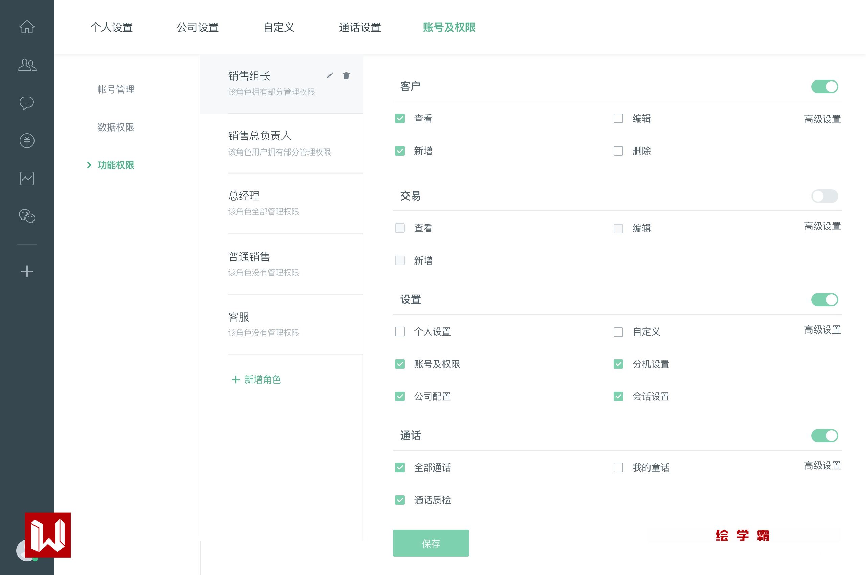Open the yen transactions icon
This screenshot has width=866, height=575.
27,141
